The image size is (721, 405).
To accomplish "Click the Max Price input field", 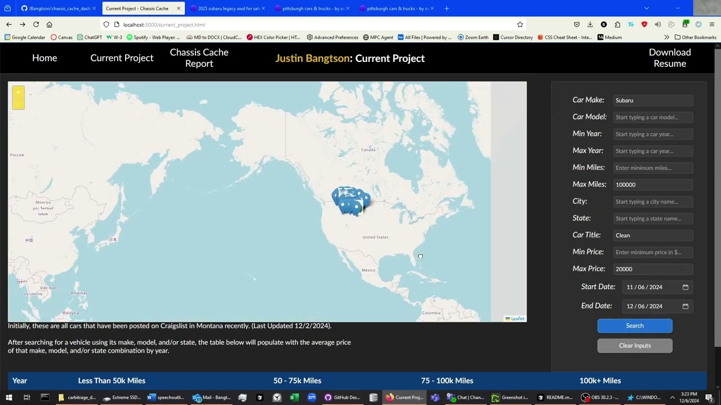I will click(653, 269).
